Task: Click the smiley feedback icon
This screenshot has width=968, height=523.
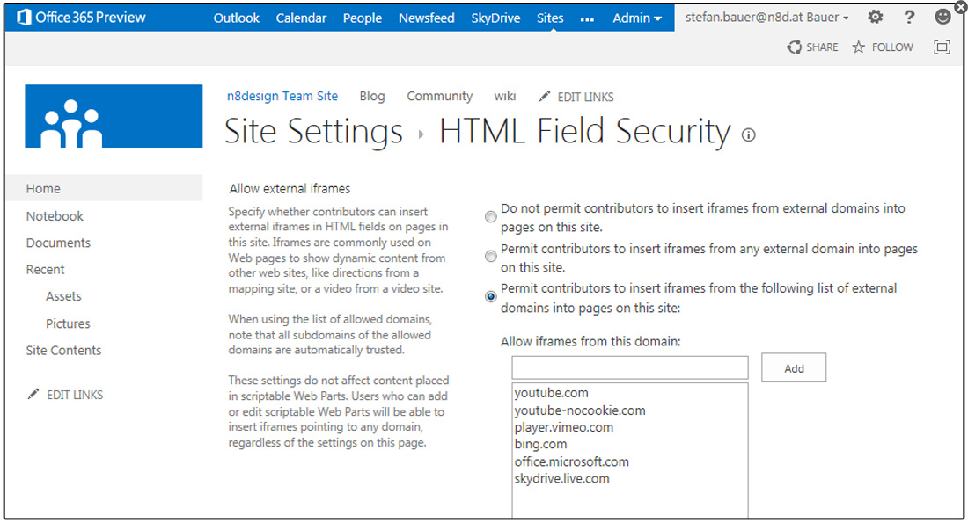Action: pyautogui.click(x=942, y=17)
